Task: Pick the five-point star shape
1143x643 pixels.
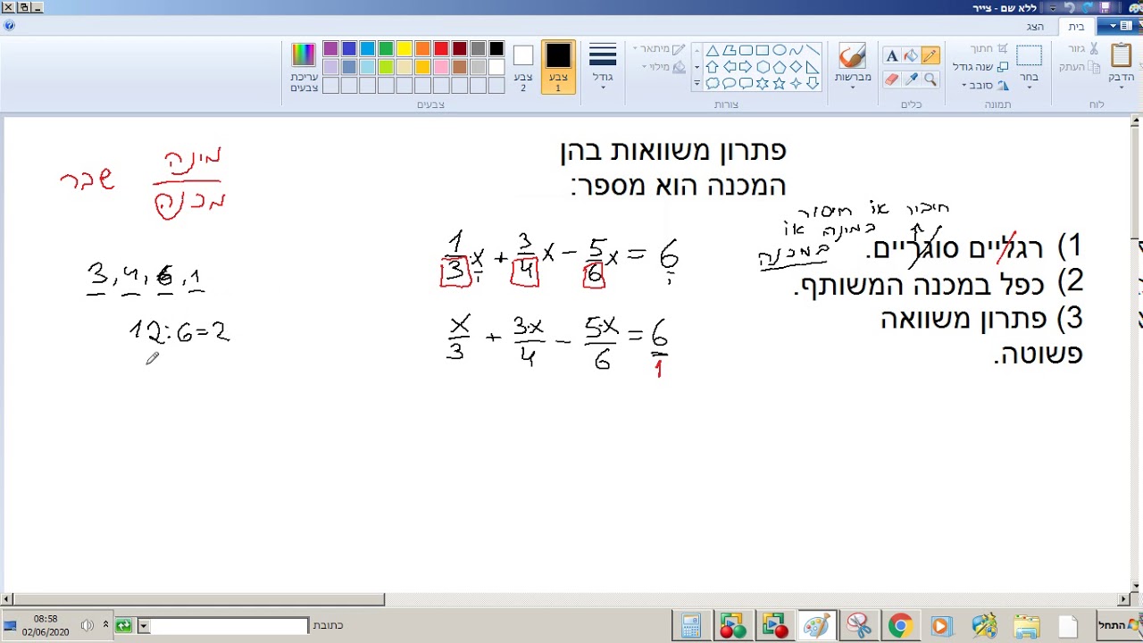Action: 780,83
